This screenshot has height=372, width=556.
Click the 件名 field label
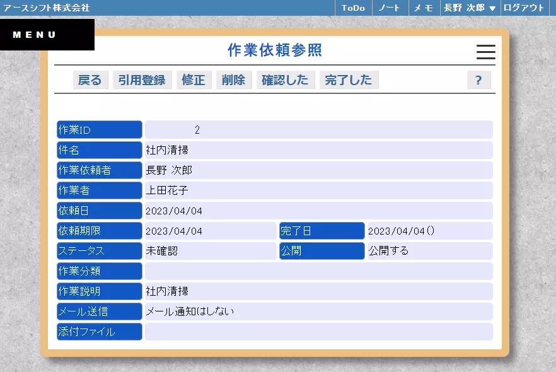(98, 149)
